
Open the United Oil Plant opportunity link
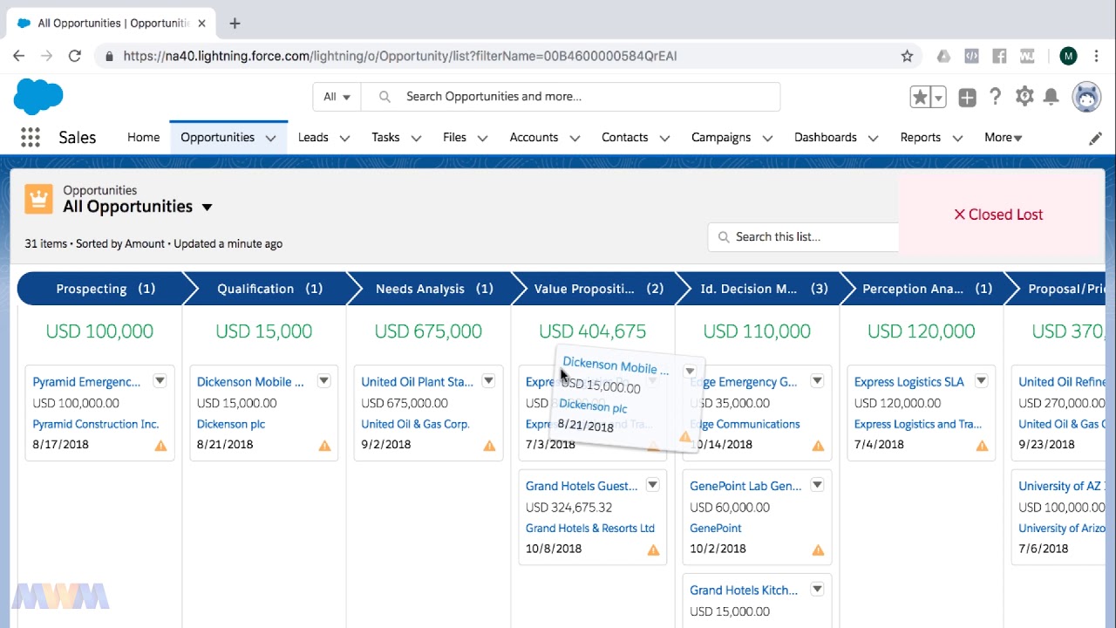tap(417, 382)
